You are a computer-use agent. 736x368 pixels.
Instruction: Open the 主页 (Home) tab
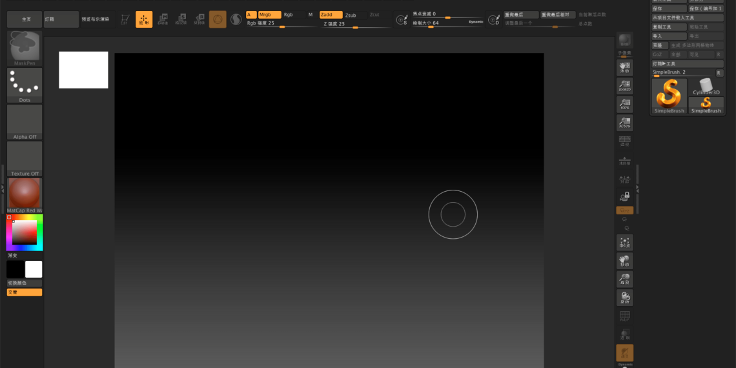click(25, 19)
